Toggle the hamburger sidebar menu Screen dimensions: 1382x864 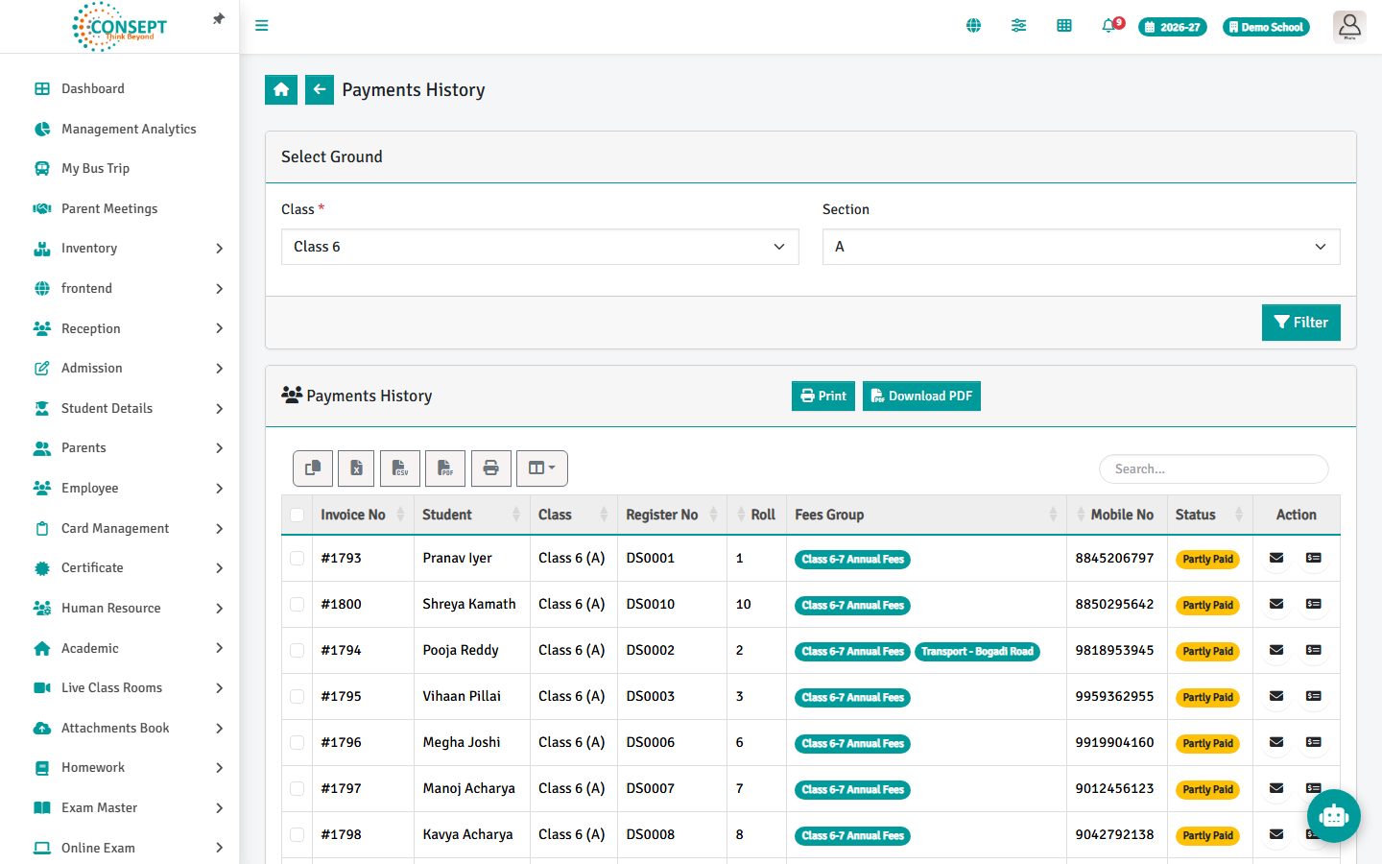coord(261,26)
